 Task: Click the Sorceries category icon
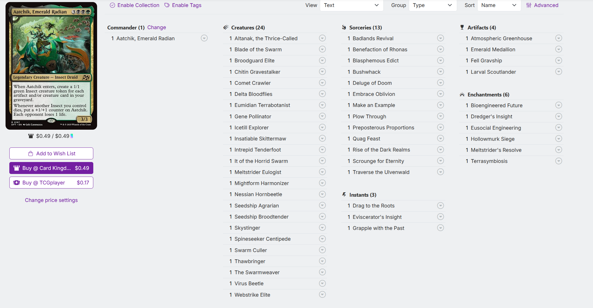(x=344, y=27)
